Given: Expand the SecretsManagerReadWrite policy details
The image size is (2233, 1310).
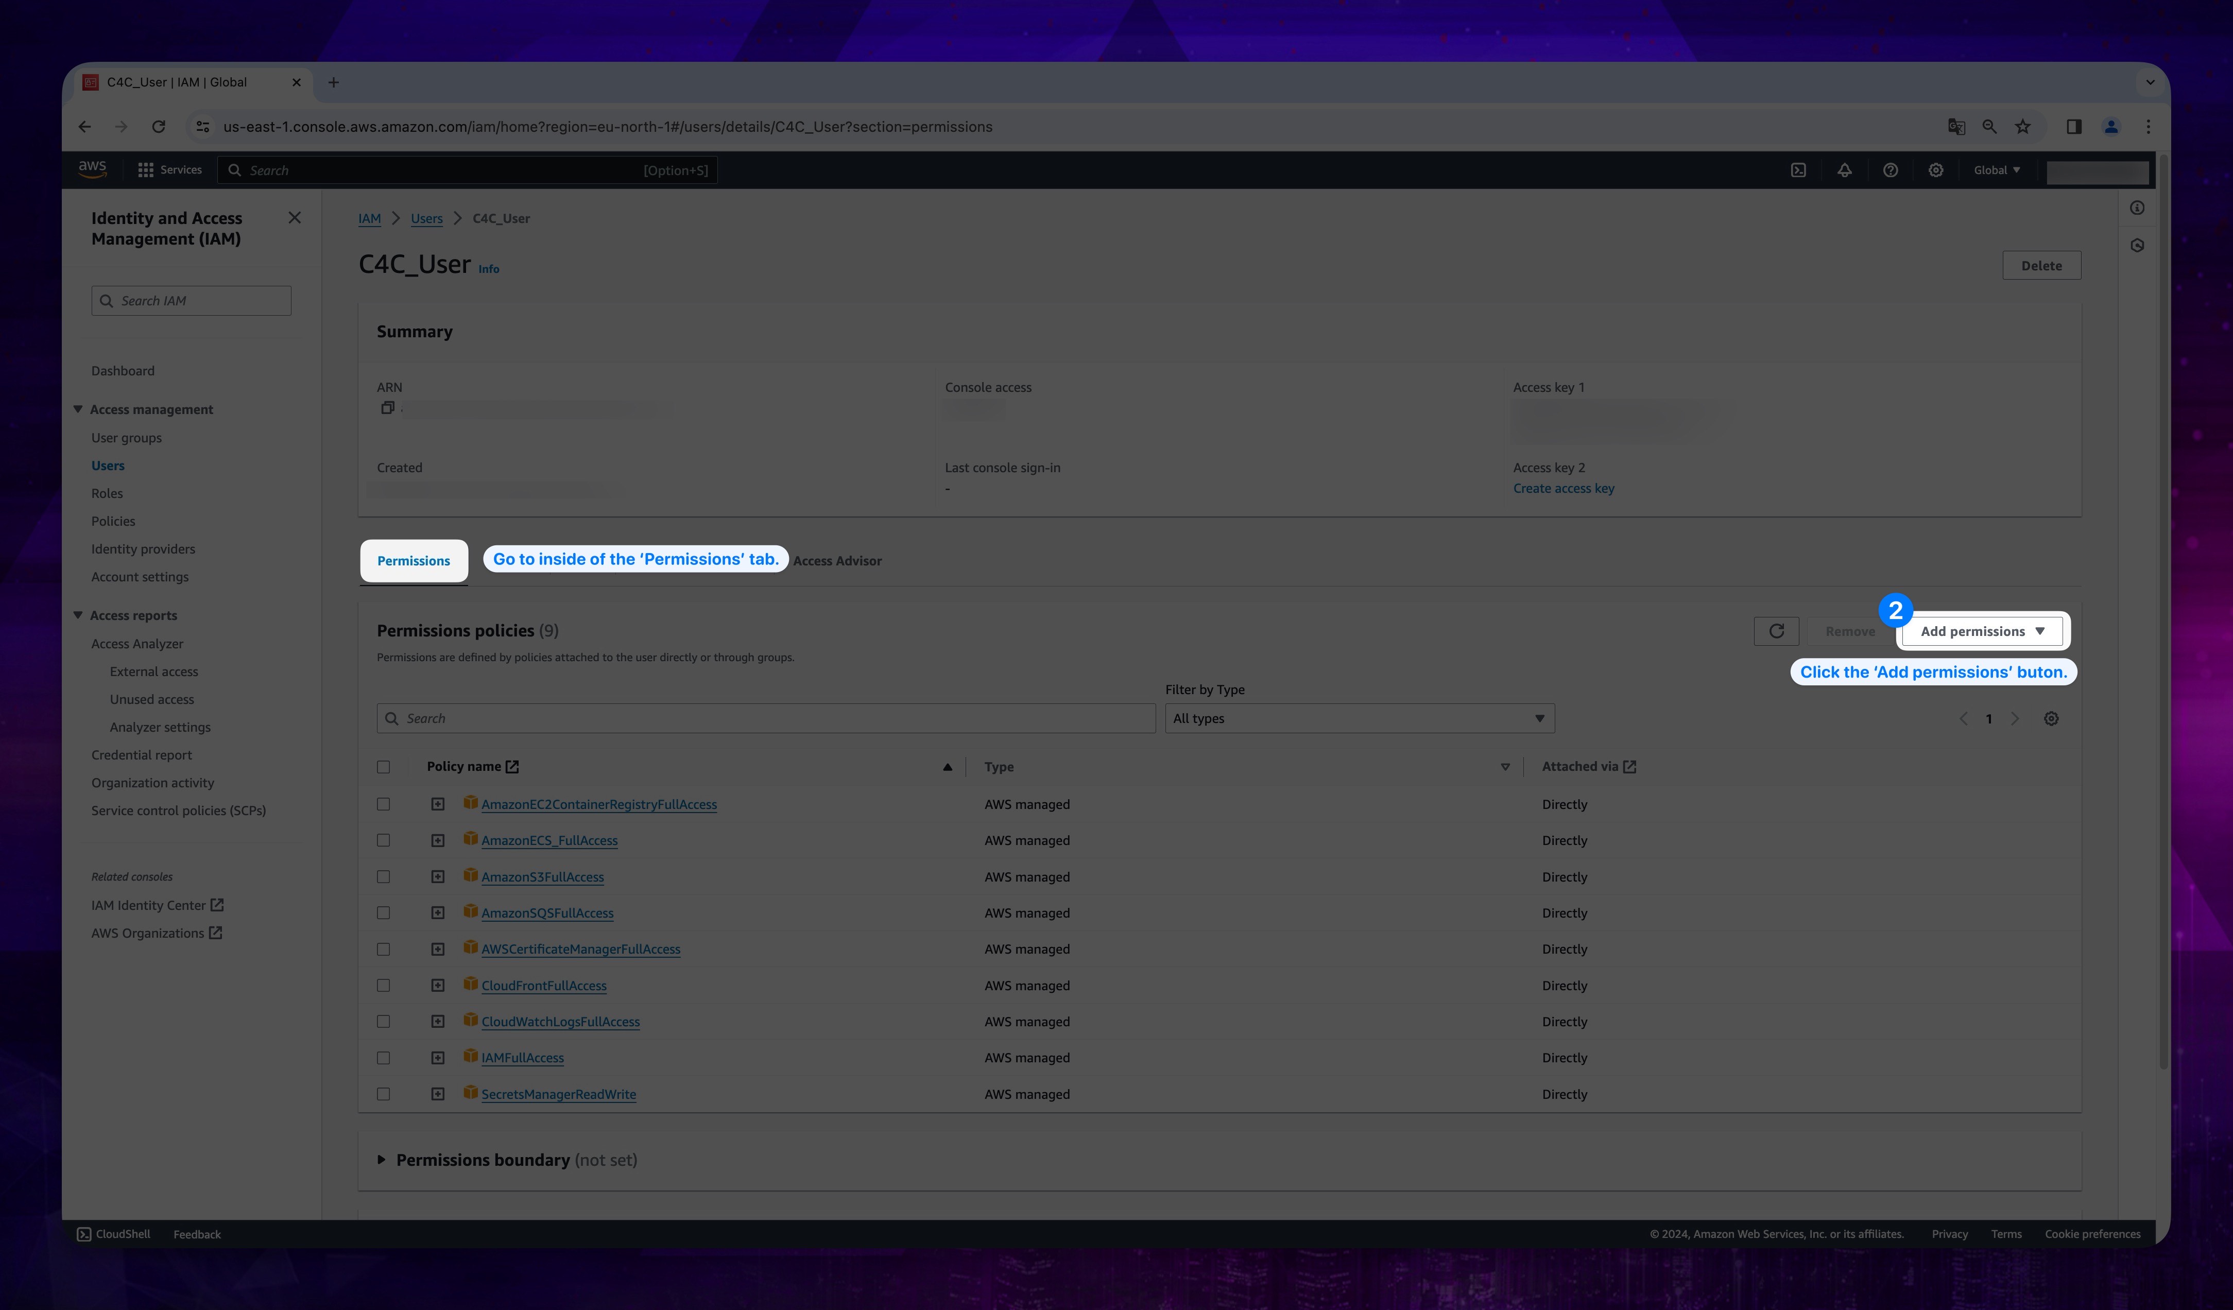Looking at the screenshot, I should tap(438, 1094).
